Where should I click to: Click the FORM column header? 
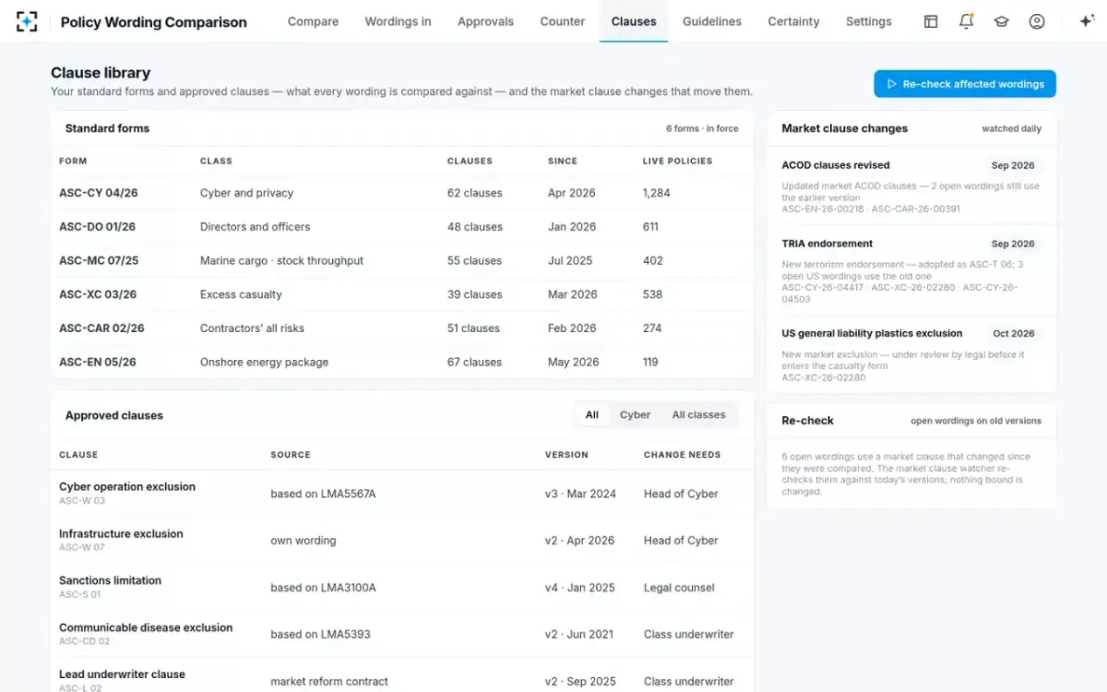(x=73, y=161)
